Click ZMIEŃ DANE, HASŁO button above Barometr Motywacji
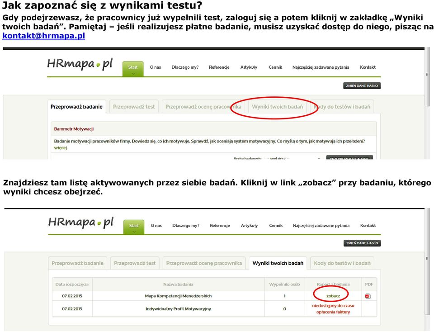The width and height of the screenshot is (434, 332). (362, 85)
